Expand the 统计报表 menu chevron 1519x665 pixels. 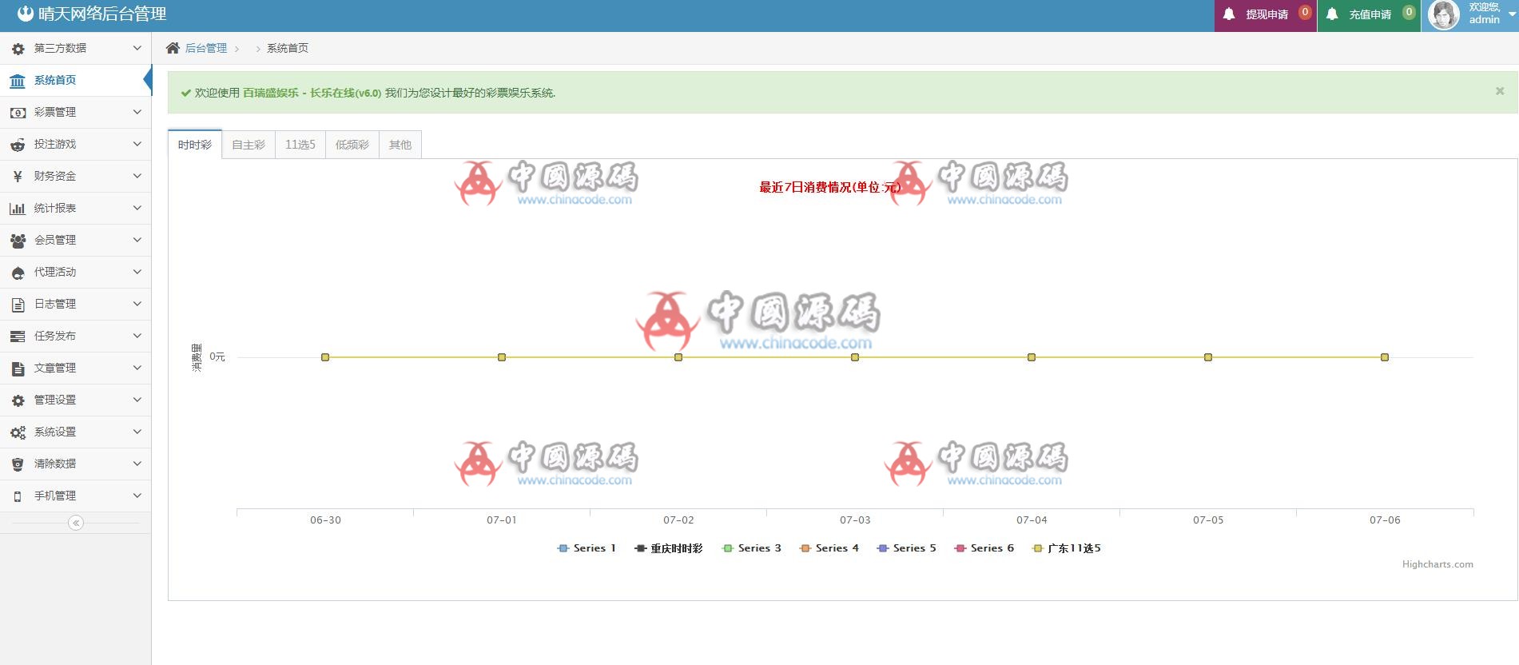pyautogui.click(x=137, y=208)
